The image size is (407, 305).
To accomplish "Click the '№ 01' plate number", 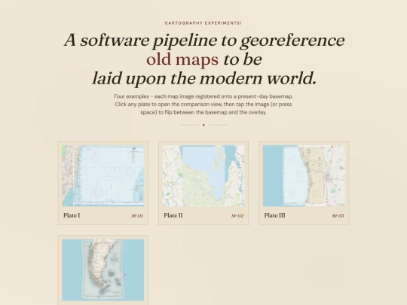I will (137, 216).
